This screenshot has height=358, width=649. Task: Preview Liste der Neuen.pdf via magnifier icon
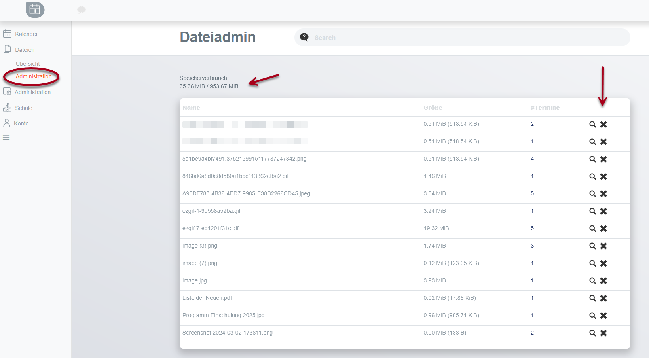coord(592,298)
